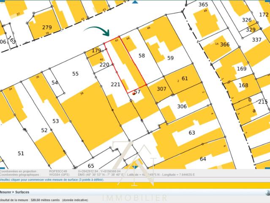Click the gray immobilier logo watermark
Viewport: 270px width, 203px height.
(x=135, y=170)
